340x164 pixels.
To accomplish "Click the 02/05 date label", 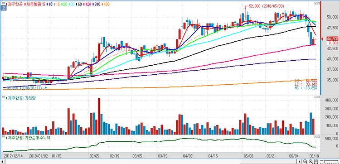I will tap(94, 156).
